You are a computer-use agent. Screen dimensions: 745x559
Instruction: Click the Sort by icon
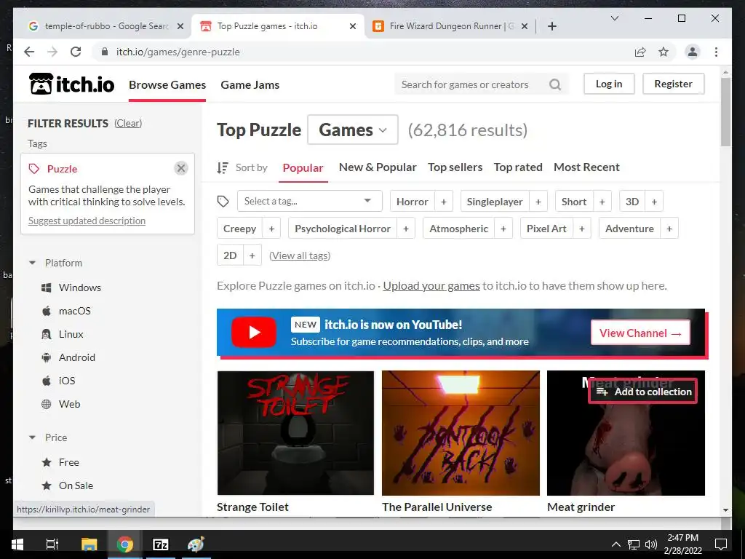[223, 167]
